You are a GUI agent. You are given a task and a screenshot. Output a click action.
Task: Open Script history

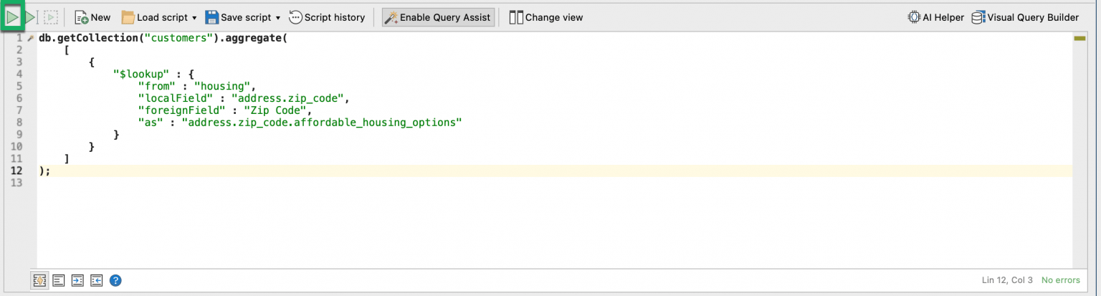click(x=327, y=17)
